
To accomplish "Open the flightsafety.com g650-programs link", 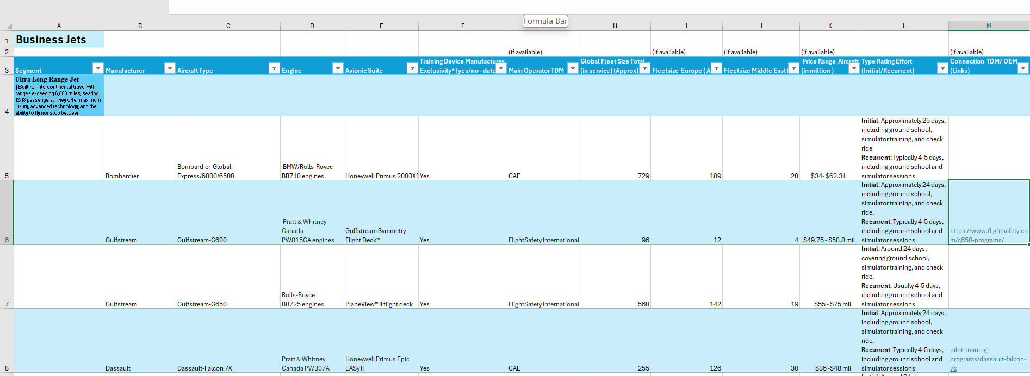I will (x=989, y=235).
